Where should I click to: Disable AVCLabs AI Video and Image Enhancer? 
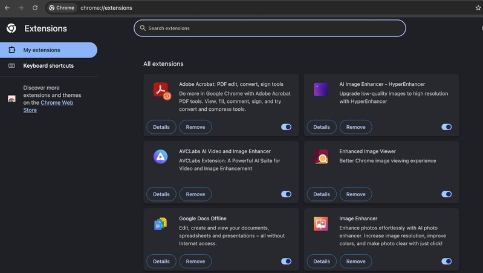point(286,194)
